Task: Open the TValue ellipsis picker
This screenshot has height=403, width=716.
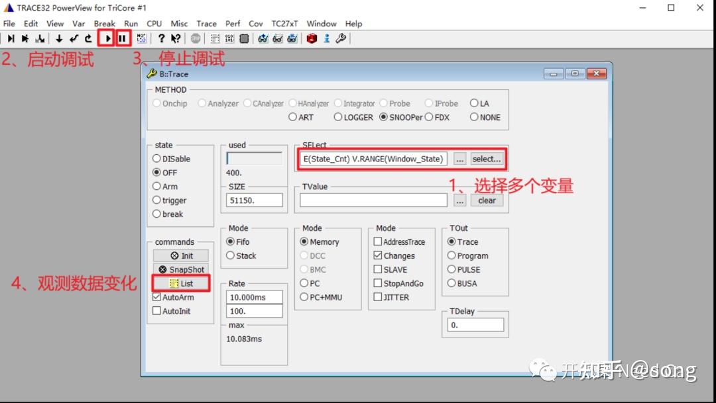Action: tap(460, 200)
